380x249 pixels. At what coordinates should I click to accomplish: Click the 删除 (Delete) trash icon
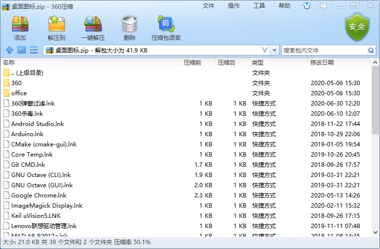(x=130, y=24)
